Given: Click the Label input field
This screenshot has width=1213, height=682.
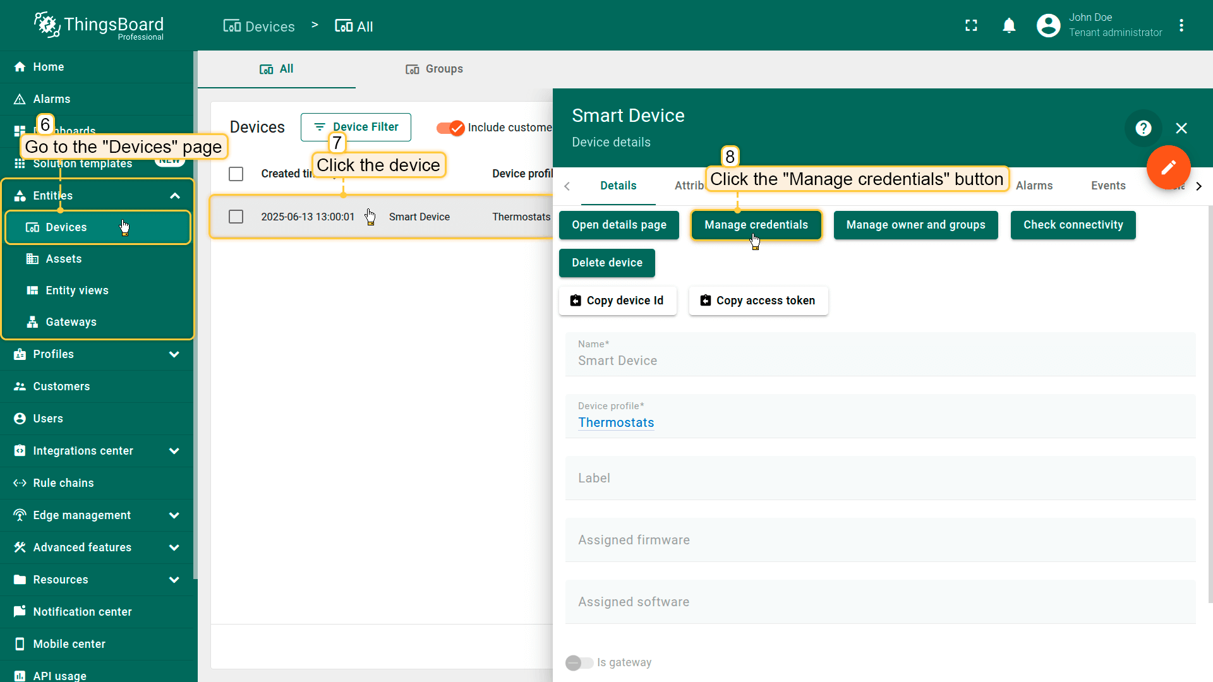Looking at the screenshot, I should [880, 478].
